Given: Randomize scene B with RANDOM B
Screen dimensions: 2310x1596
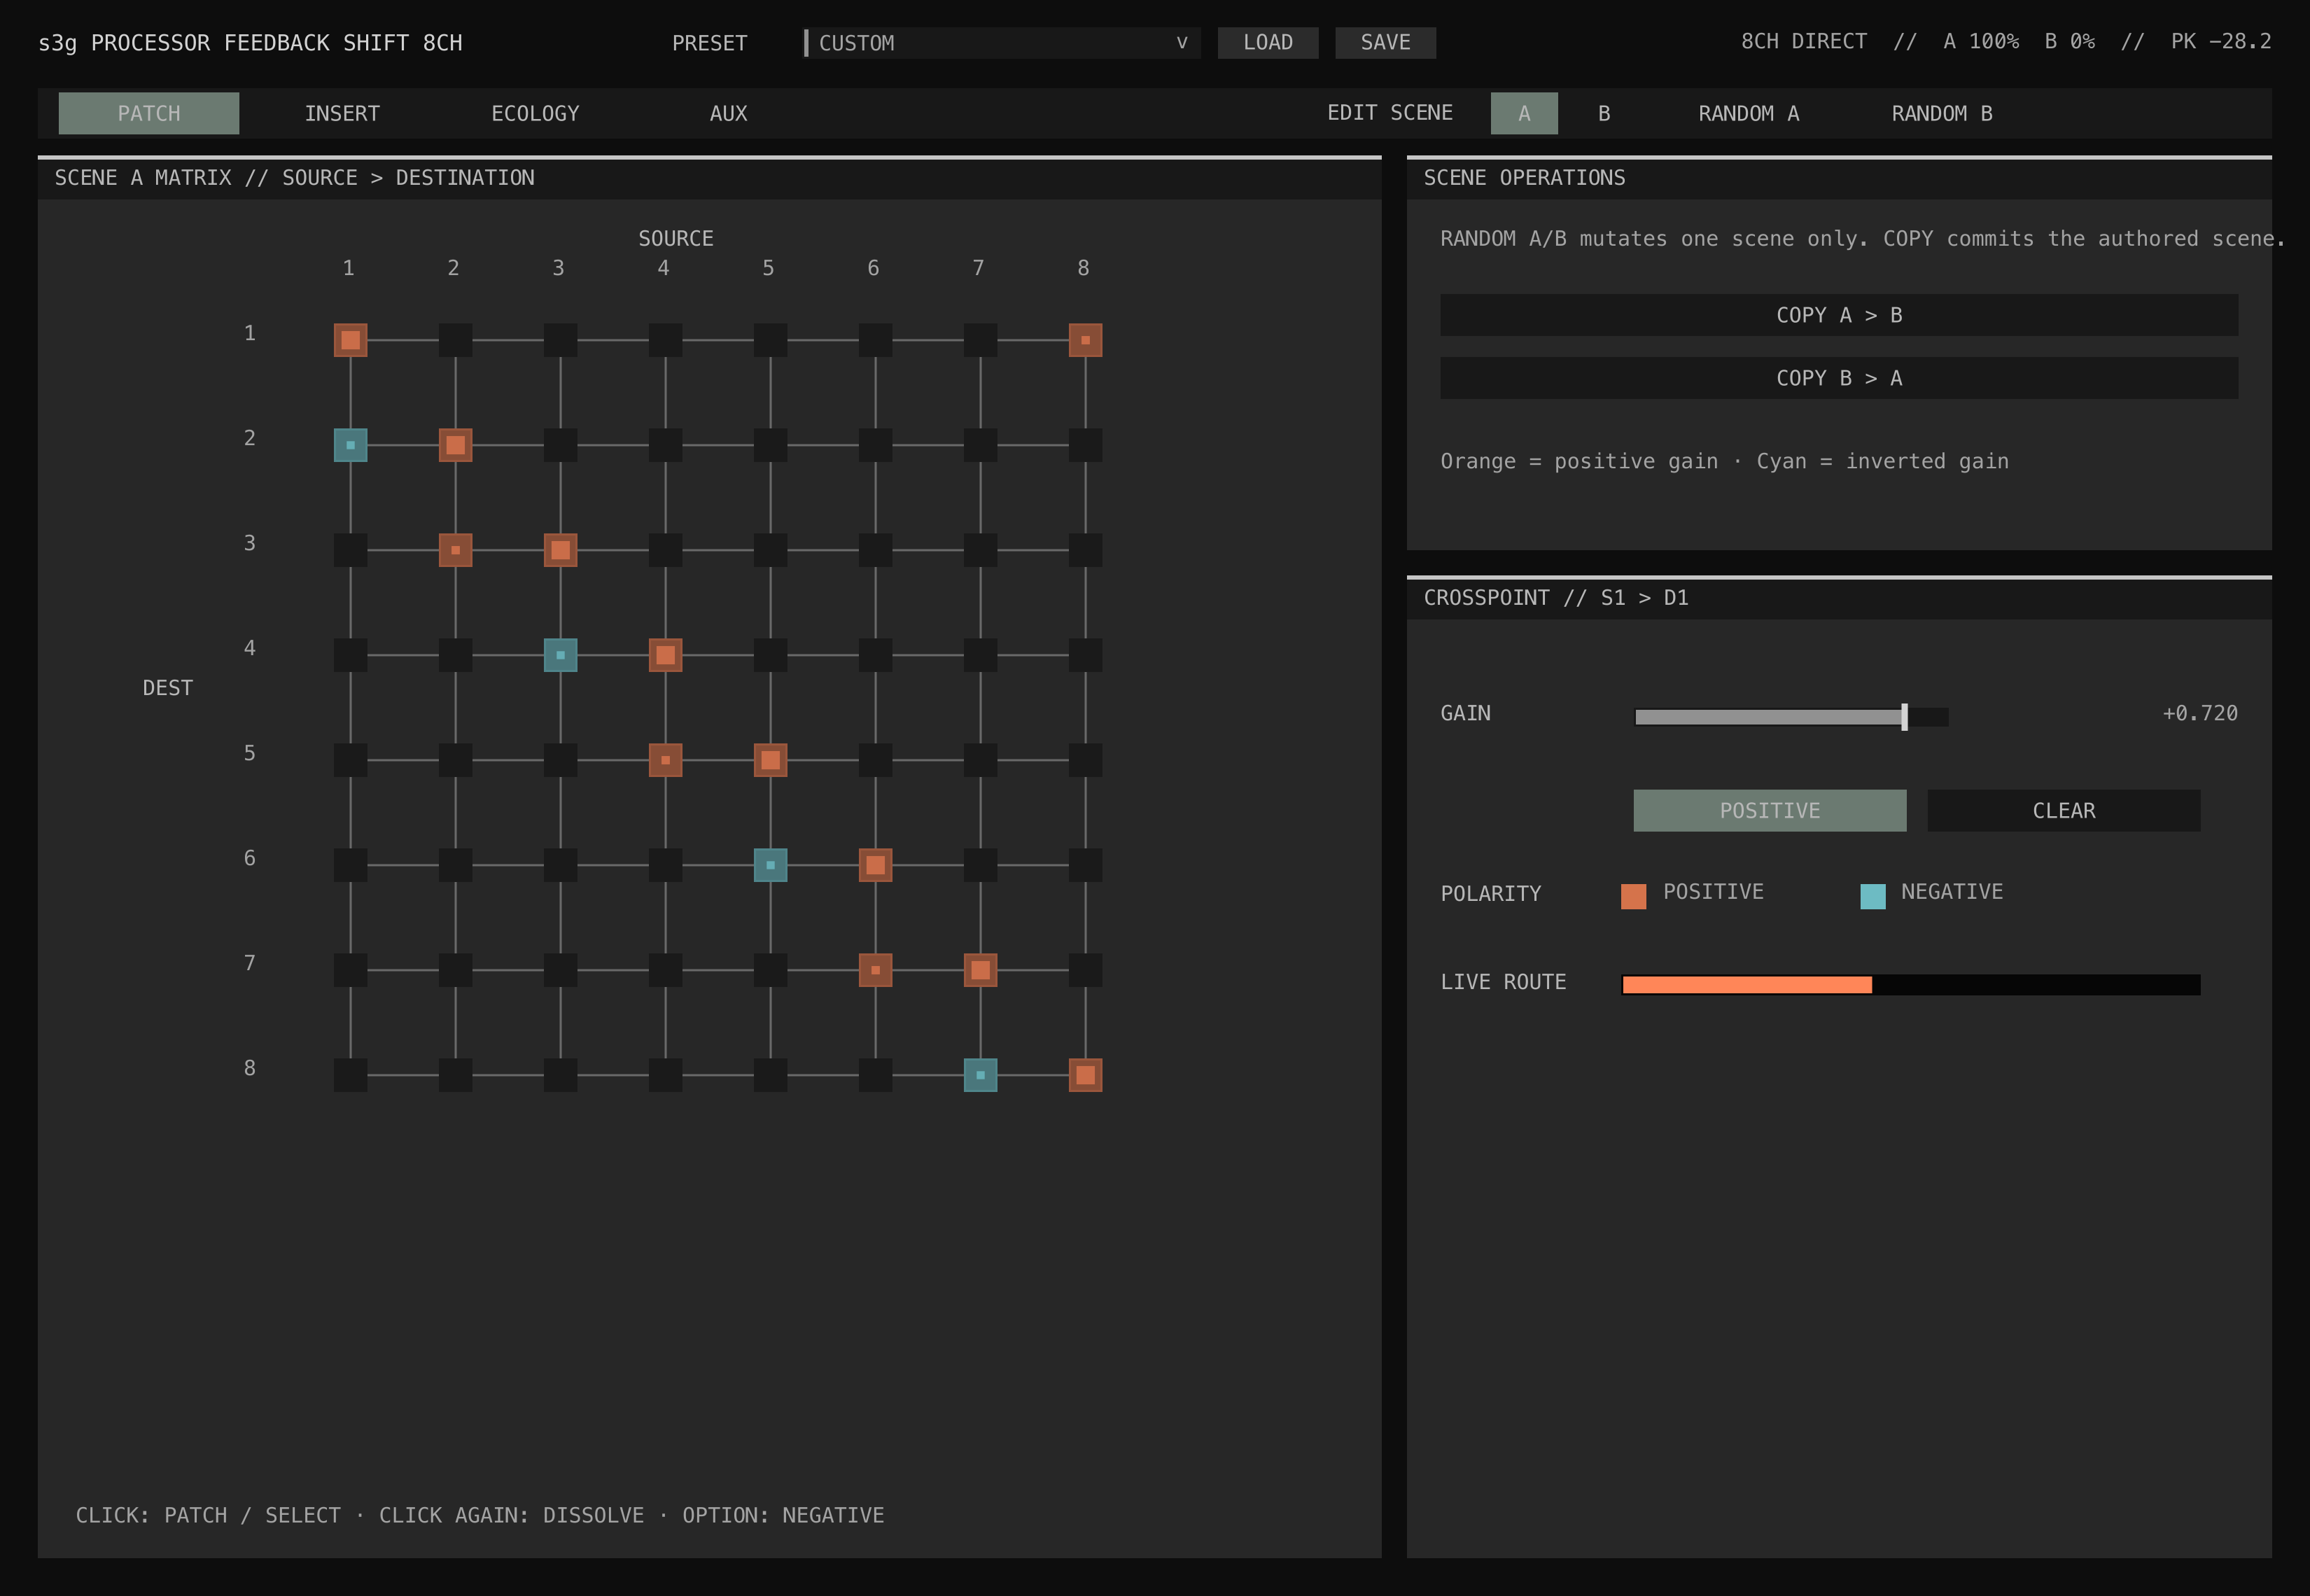Looking at the screenshot, I should pos(1941,113).
